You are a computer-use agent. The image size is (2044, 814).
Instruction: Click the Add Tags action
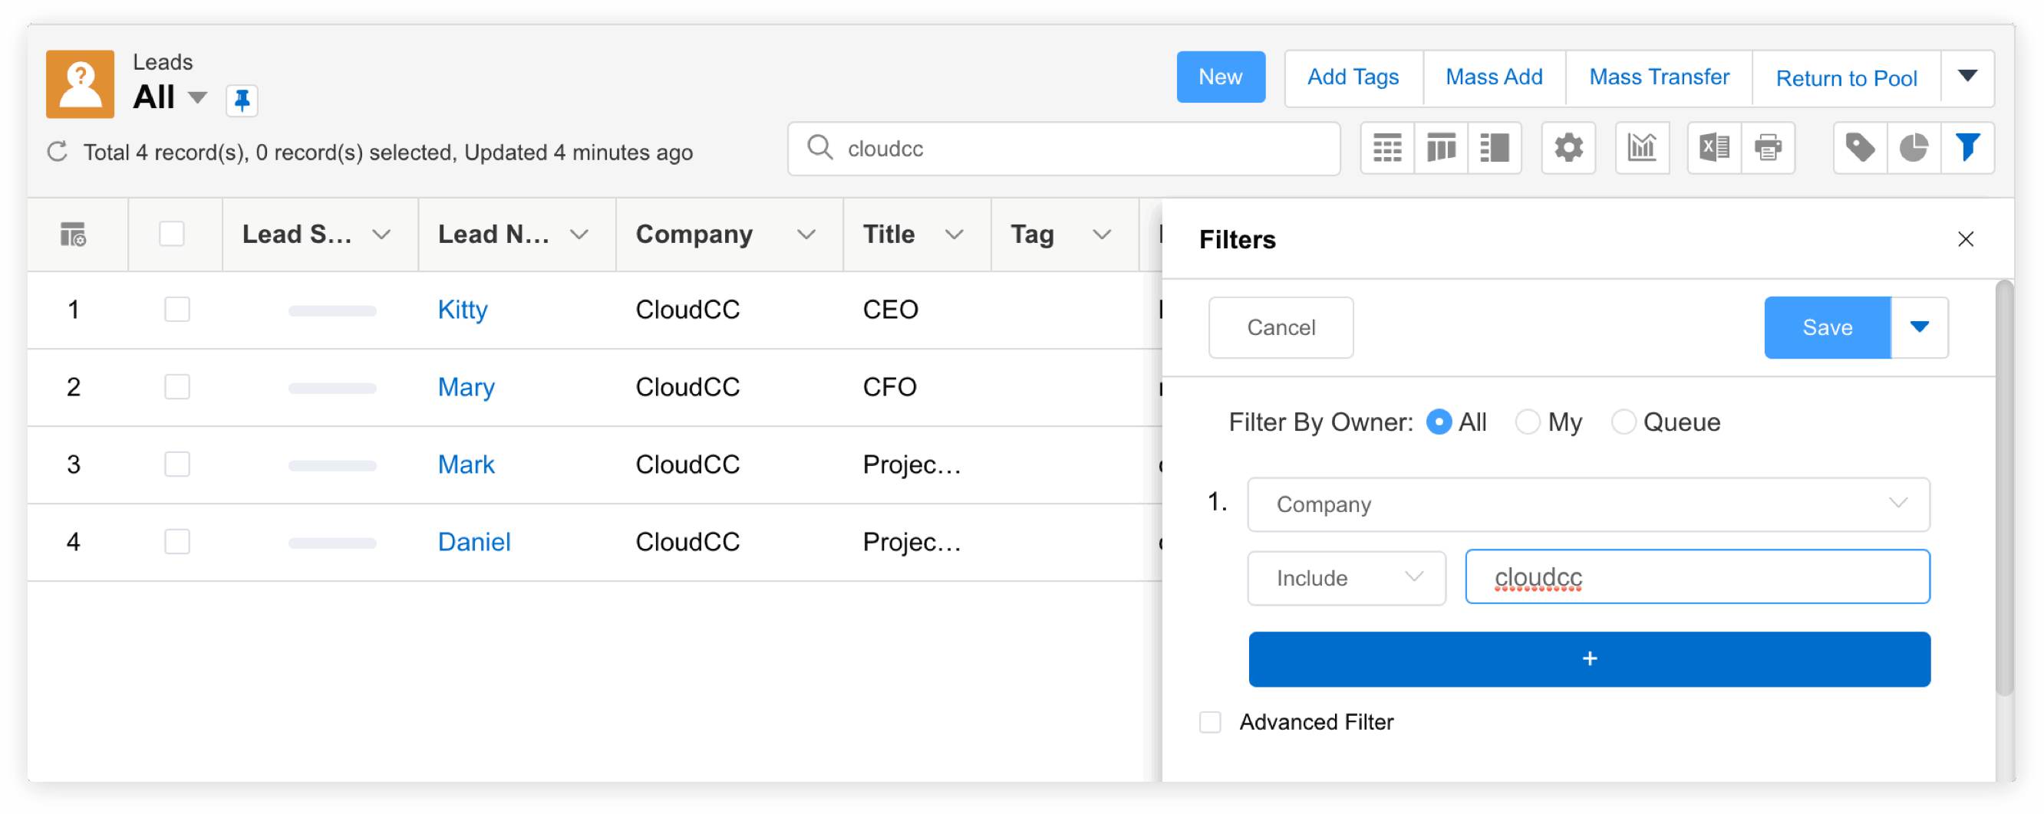(1352, 77)
